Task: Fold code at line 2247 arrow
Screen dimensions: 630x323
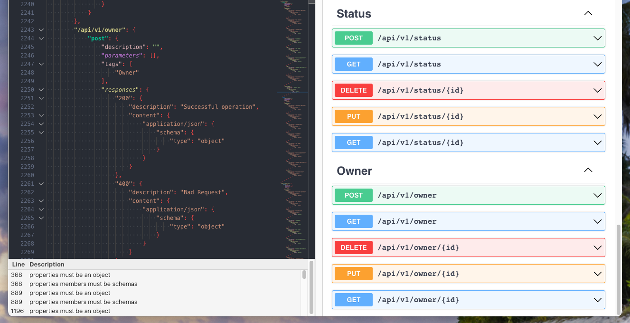Action: 41,64
